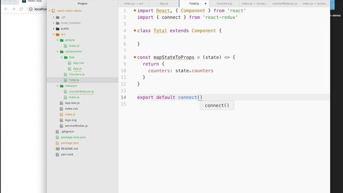The width and height of the screenshot is (343, 193).
Task: Click the modified dot on the Total.js tab
Action: (205, 4)
